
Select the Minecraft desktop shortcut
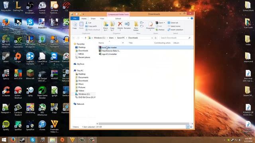tap(30, 74)
